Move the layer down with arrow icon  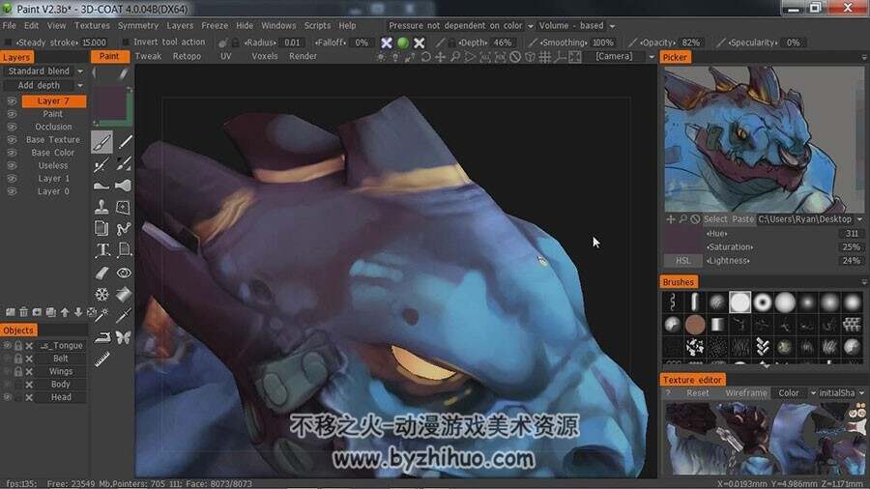[78, 312]
